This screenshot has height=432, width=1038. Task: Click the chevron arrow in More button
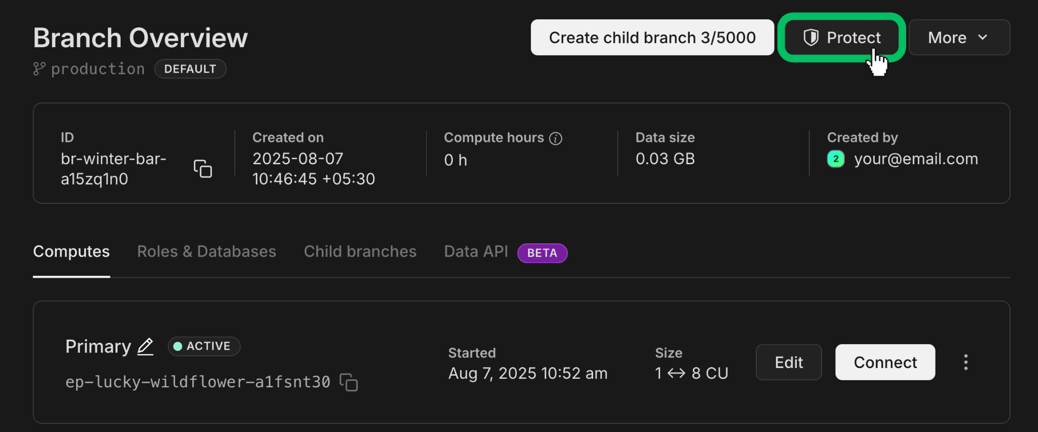click(983, 37)
